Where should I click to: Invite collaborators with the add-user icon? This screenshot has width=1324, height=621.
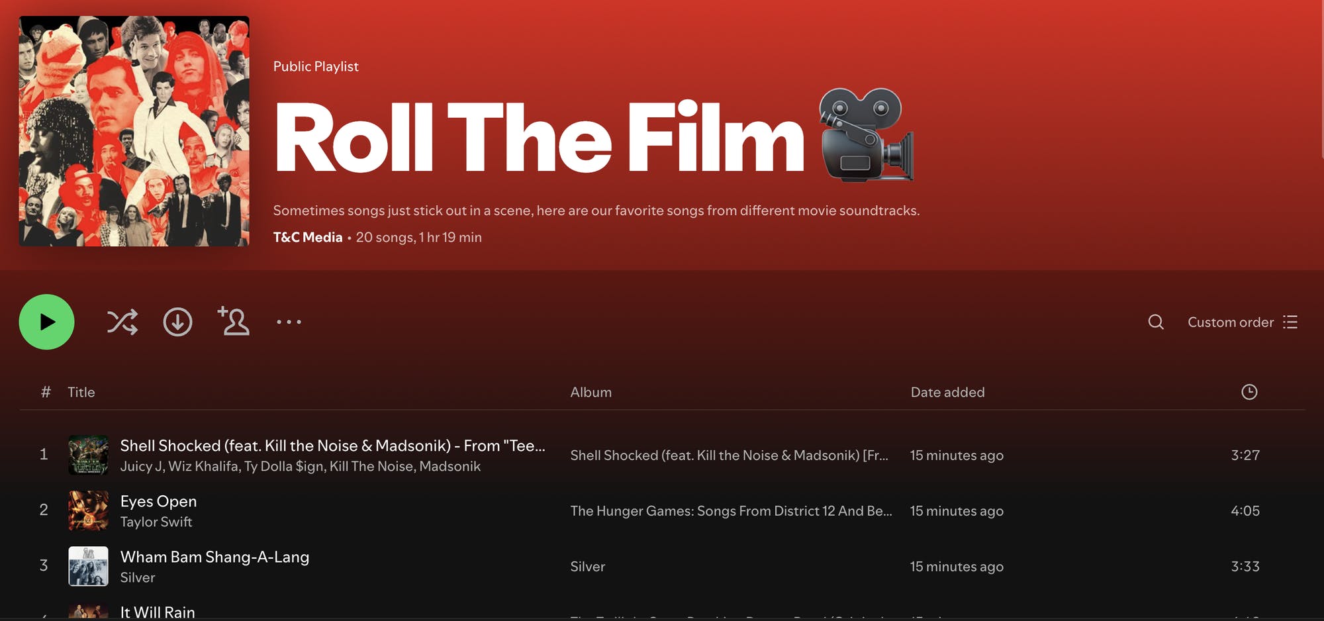(234, 322)
